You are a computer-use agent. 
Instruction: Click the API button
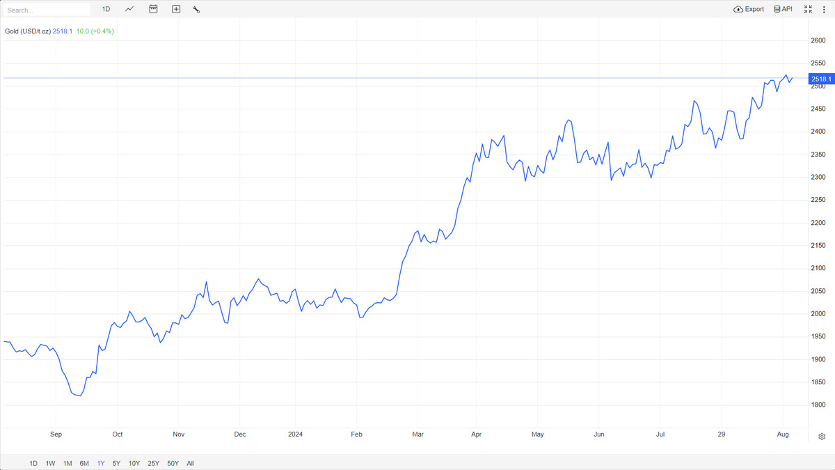coord(783,9)
